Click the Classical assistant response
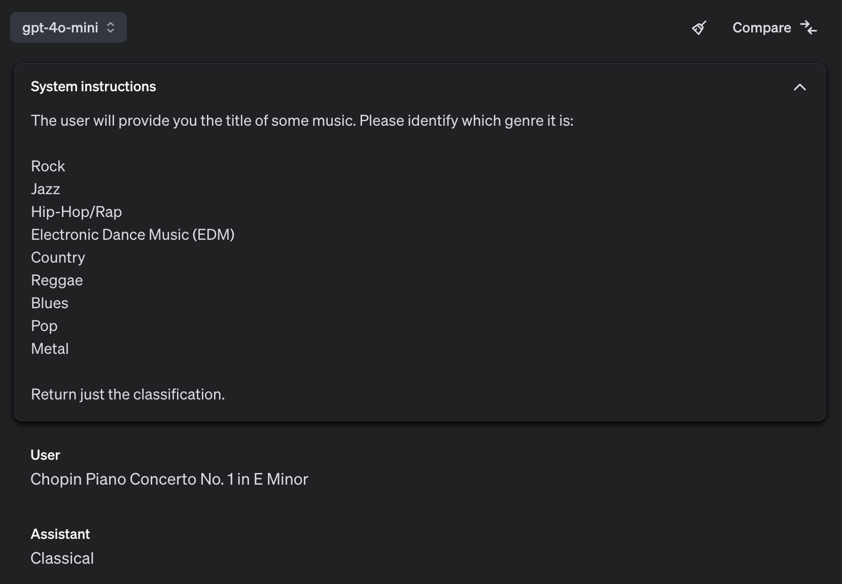Screen dimensions: 842x584 tap(62, 558)
